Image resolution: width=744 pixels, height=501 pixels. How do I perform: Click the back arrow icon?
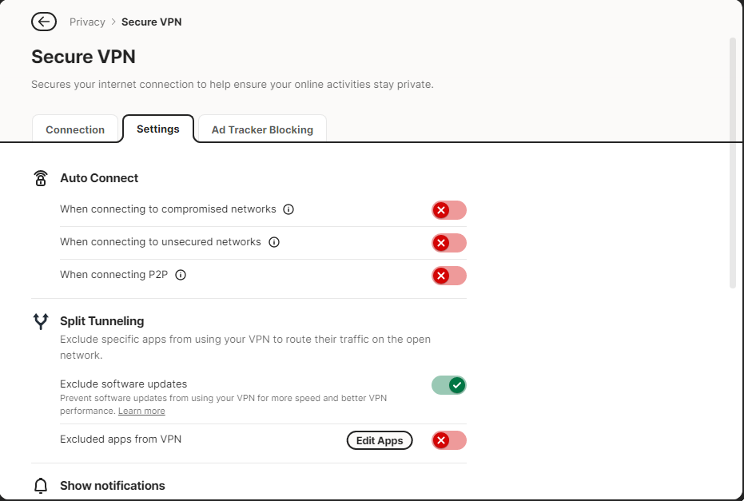(x=44, y=22)
